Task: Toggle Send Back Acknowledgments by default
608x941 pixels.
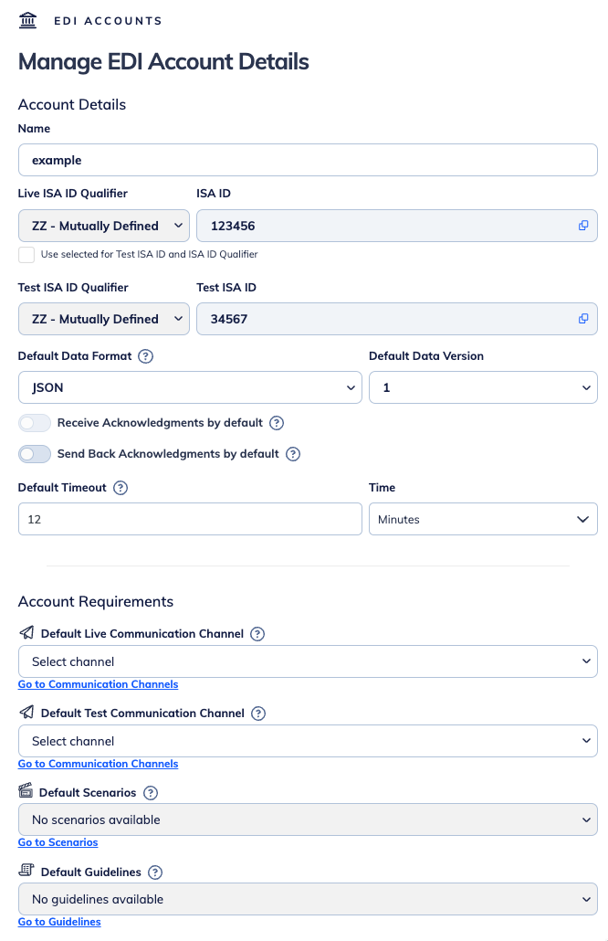Action: pos(34,454)
